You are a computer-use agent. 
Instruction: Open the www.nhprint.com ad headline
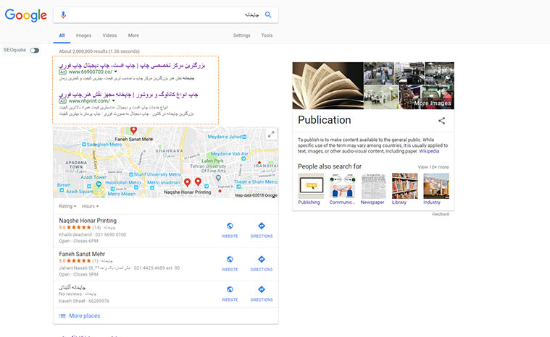click(x=128, y=95)
